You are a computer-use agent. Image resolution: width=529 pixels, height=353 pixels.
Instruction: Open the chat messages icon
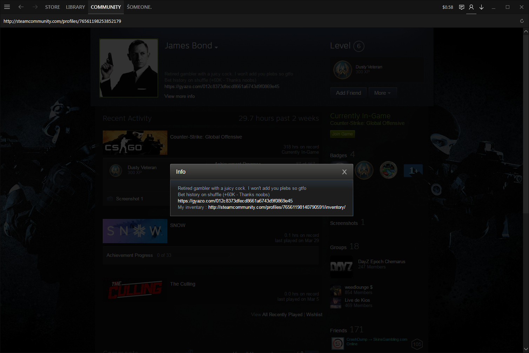(x=462, y=7)
